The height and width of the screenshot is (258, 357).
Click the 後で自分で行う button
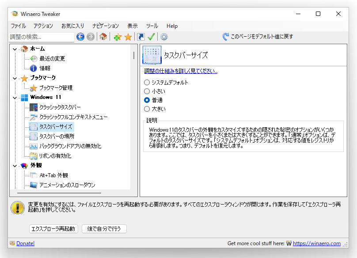pyautogui.click(x=104, y=229)
